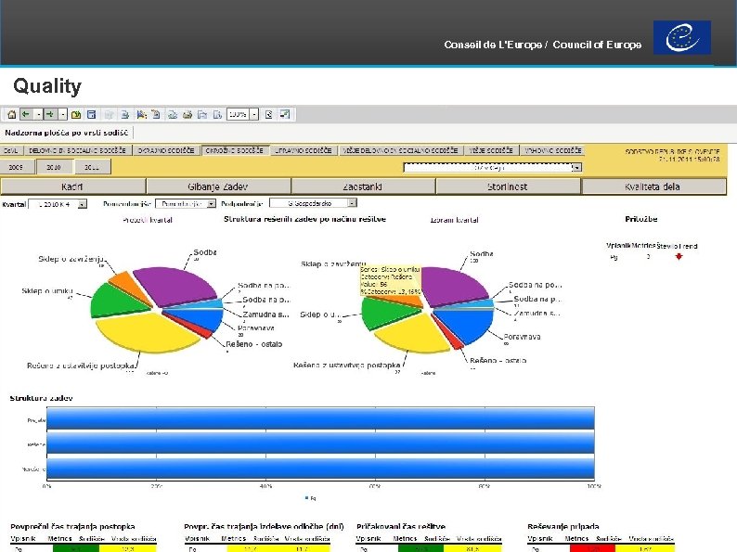
Task: Select the 'Vrhovno sodišče' tab
Action: click(x=553, y=150)
